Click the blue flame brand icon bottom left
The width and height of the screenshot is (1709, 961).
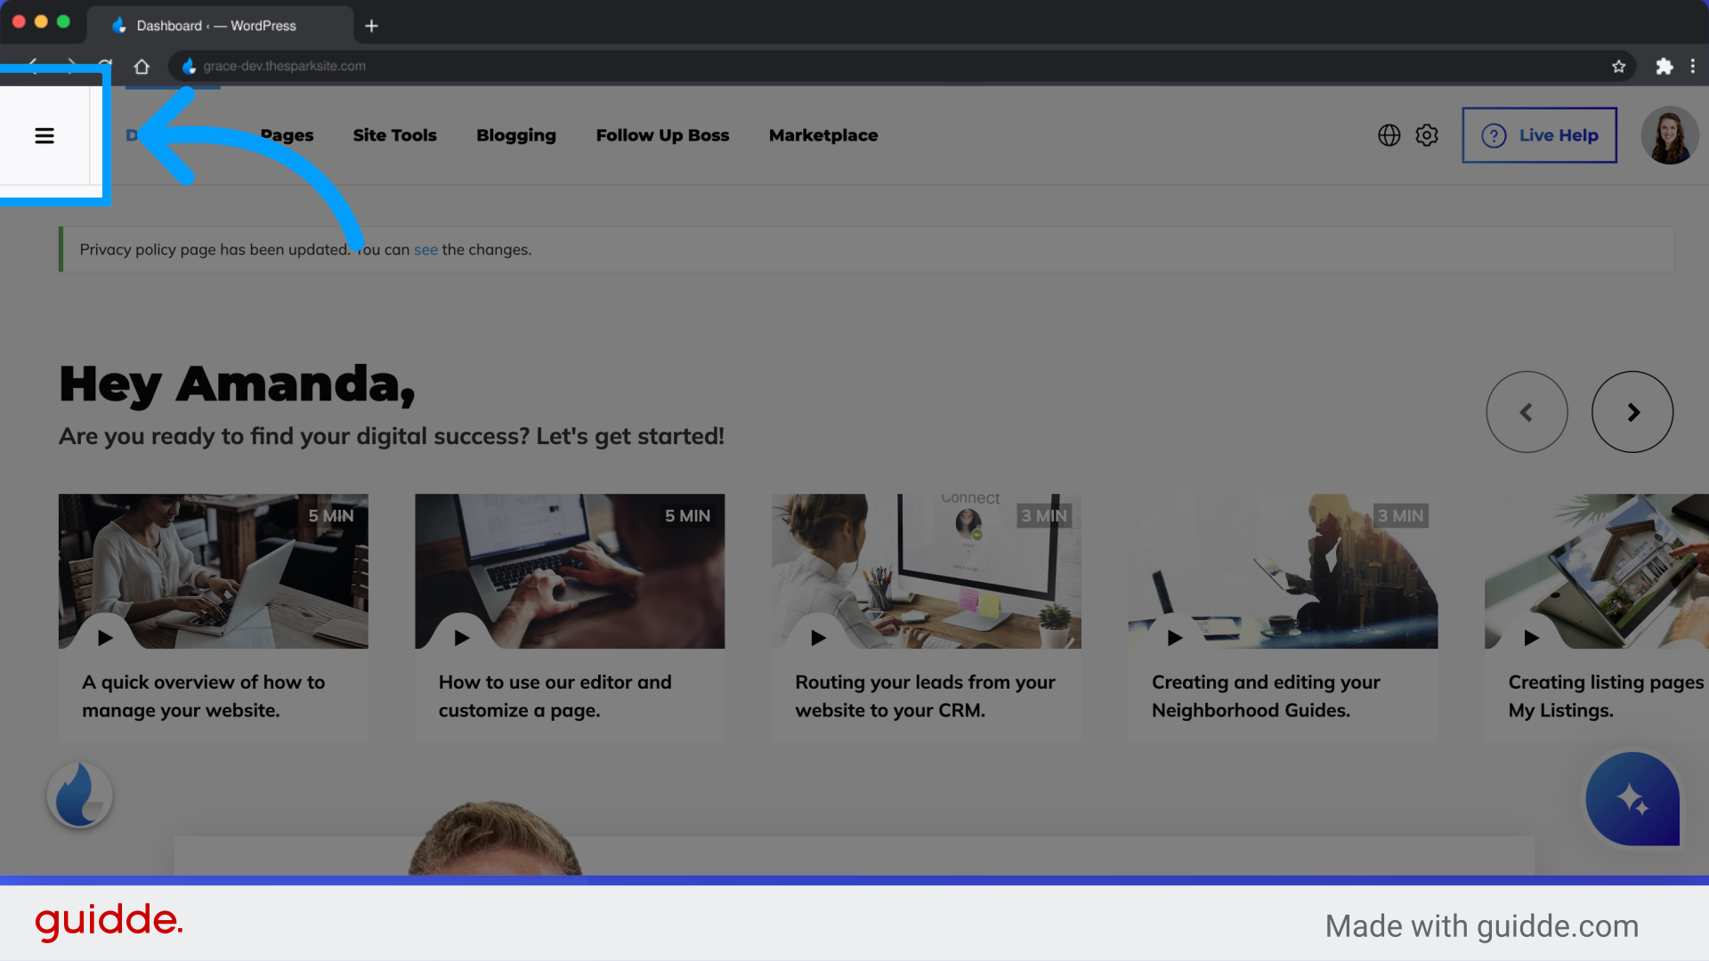78,794
